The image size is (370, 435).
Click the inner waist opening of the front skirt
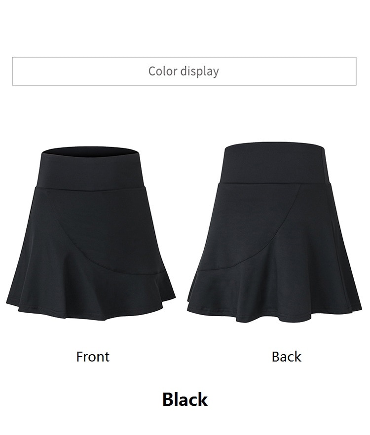(x=90, y=152)
